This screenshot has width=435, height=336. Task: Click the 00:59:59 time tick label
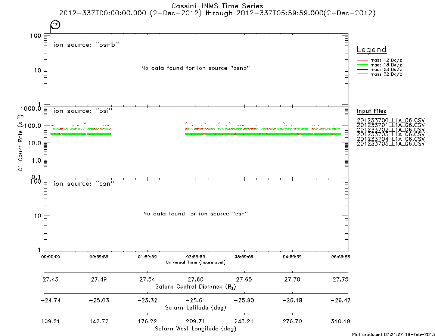coord(99,257)
